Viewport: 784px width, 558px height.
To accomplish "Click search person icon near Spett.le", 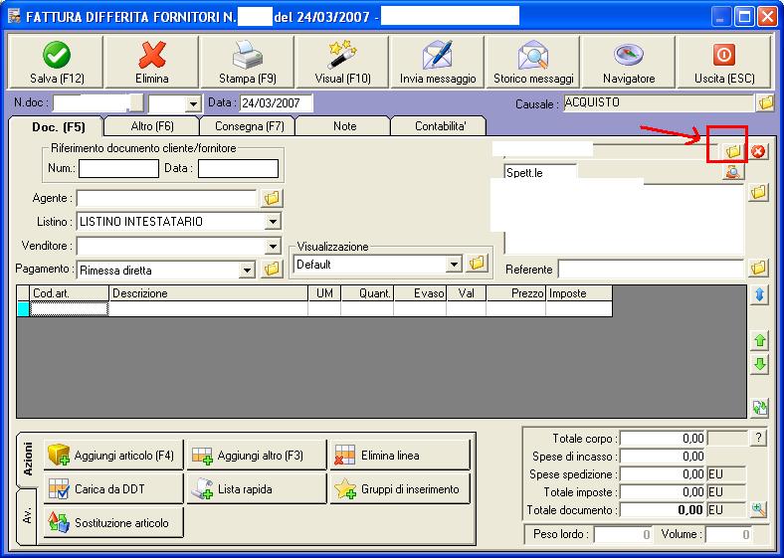I will pos(733,172).
